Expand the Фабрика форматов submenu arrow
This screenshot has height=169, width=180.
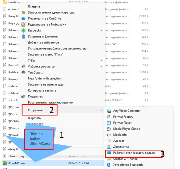101,66
